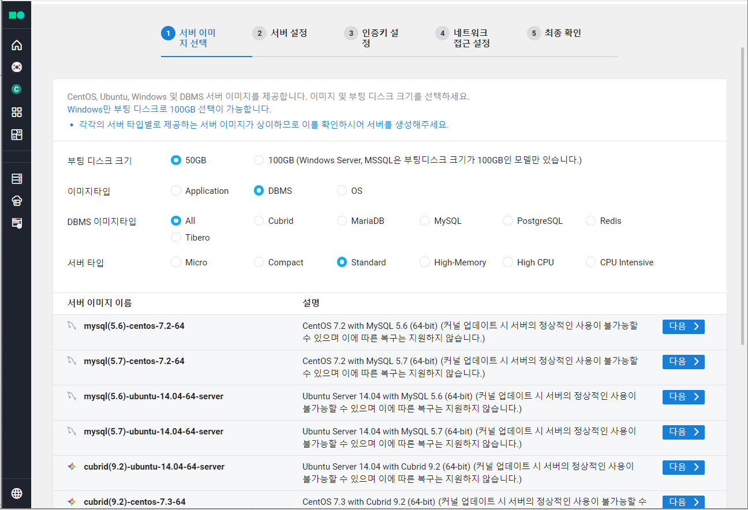This screenshot has width=748, height=510.
Task: Open the home icon in sidebar
Action: pos(17,45)
